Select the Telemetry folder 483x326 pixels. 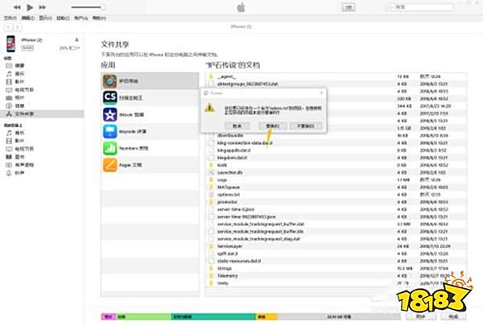pyautogui.click(x=336, y=276)
